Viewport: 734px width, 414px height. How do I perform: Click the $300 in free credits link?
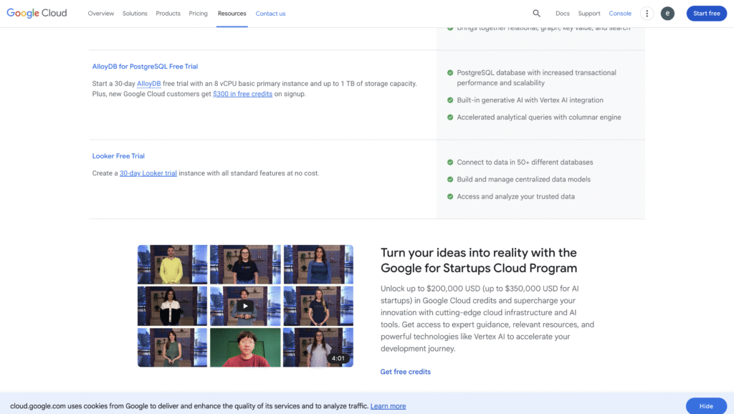(x=242, y=94)
